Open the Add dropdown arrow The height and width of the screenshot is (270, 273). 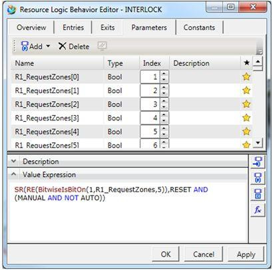(48, 46)
